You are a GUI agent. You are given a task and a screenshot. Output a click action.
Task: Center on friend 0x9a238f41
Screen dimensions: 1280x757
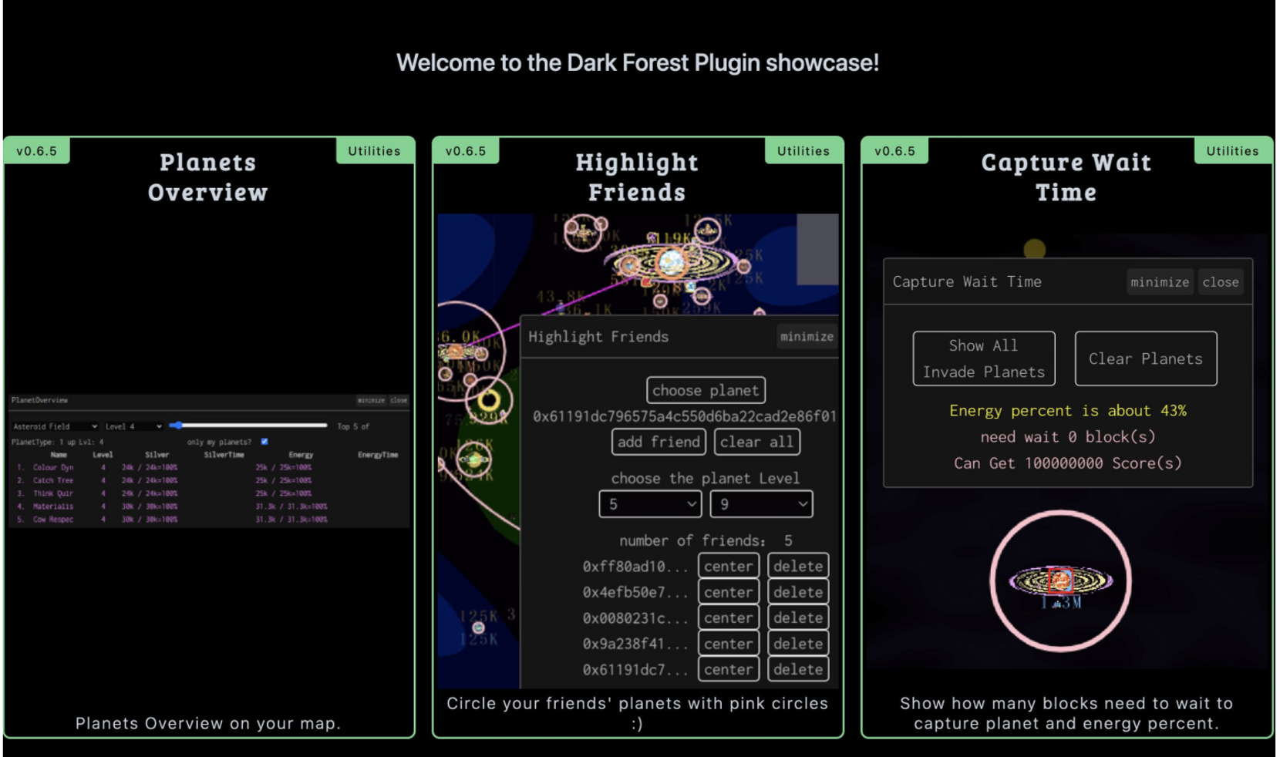click(729, 644)
